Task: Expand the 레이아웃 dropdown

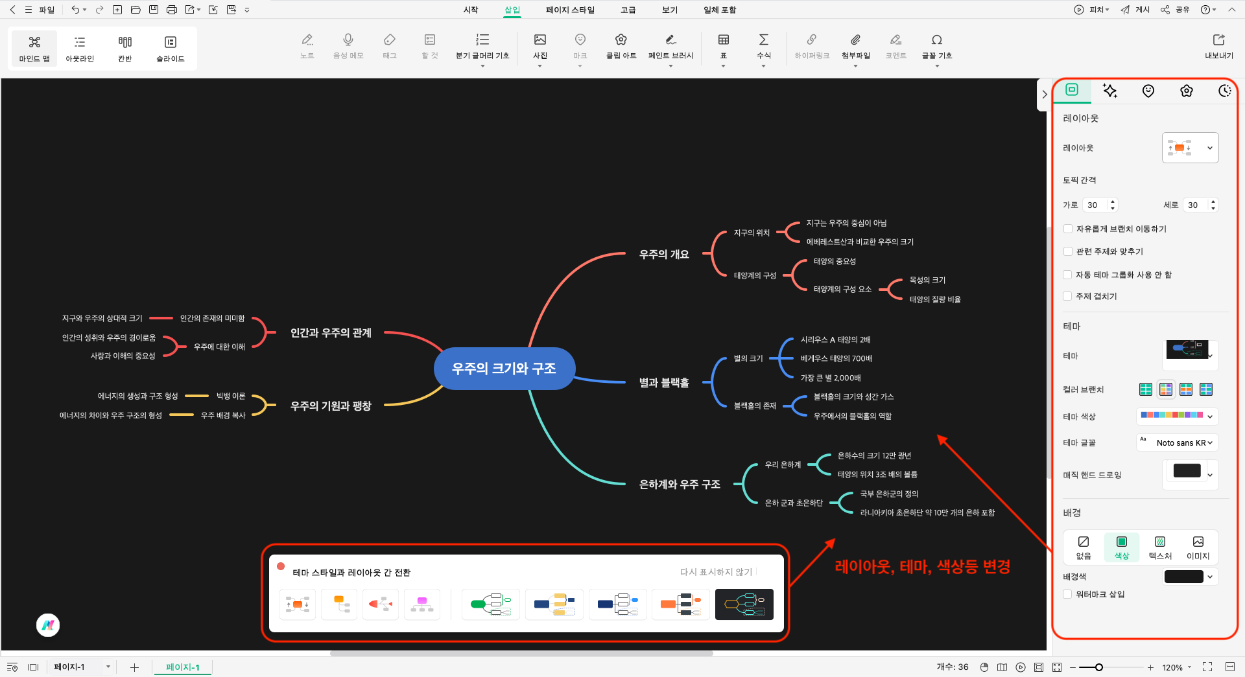Action: [1190, 148]
